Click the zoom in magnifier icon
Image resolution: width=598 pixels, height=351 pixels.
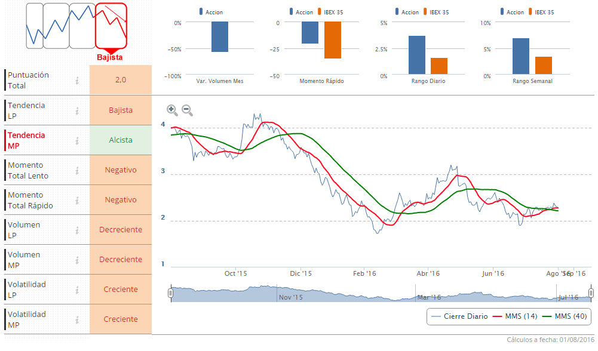(172, 110)
